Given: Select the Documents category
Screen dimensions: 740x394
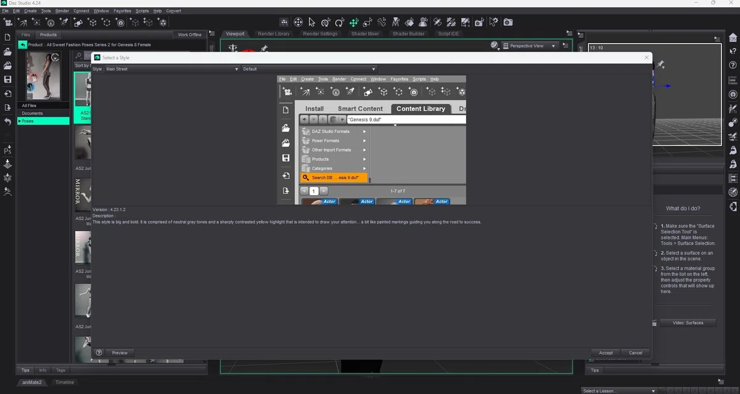Looking at the screenshot, I should coord(43,113).
